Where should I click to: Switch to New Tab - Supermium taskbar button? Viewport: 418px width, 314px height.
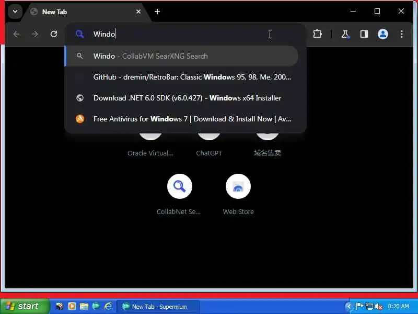[158, 307]
